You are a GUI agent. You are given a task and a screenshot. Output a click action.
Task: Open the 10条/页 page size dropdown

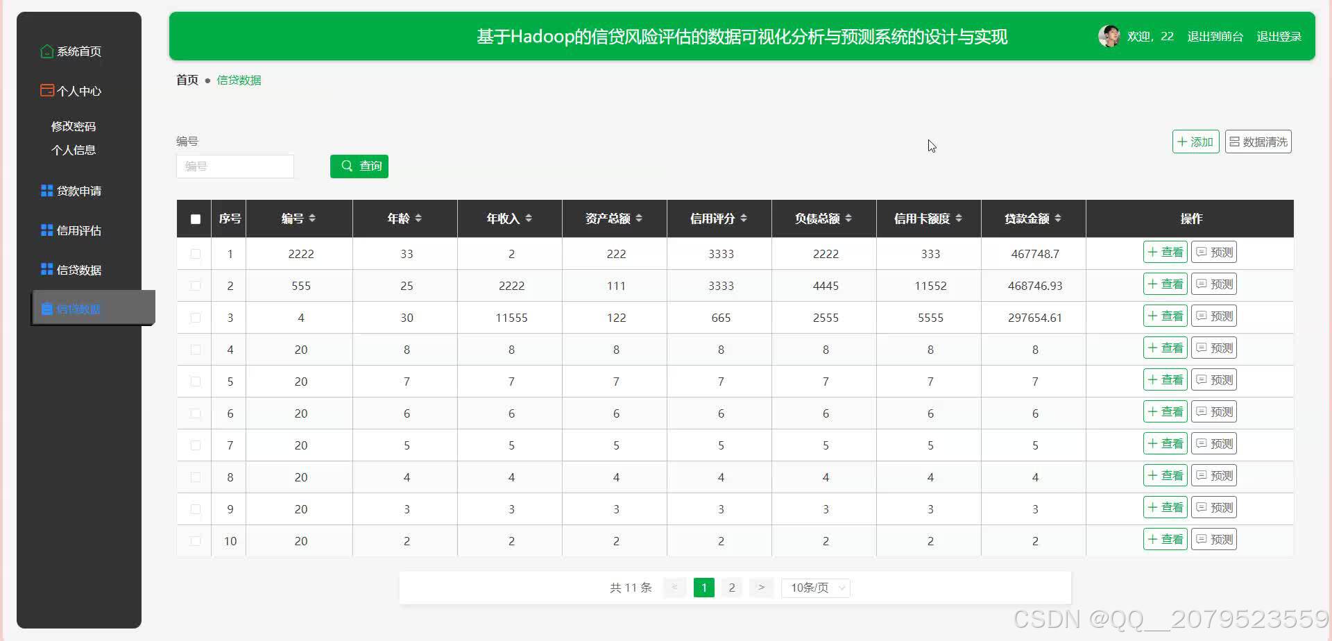click(x=815, y=588)
